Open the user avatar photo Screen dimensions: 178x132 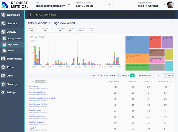click(x=170, y=5)
